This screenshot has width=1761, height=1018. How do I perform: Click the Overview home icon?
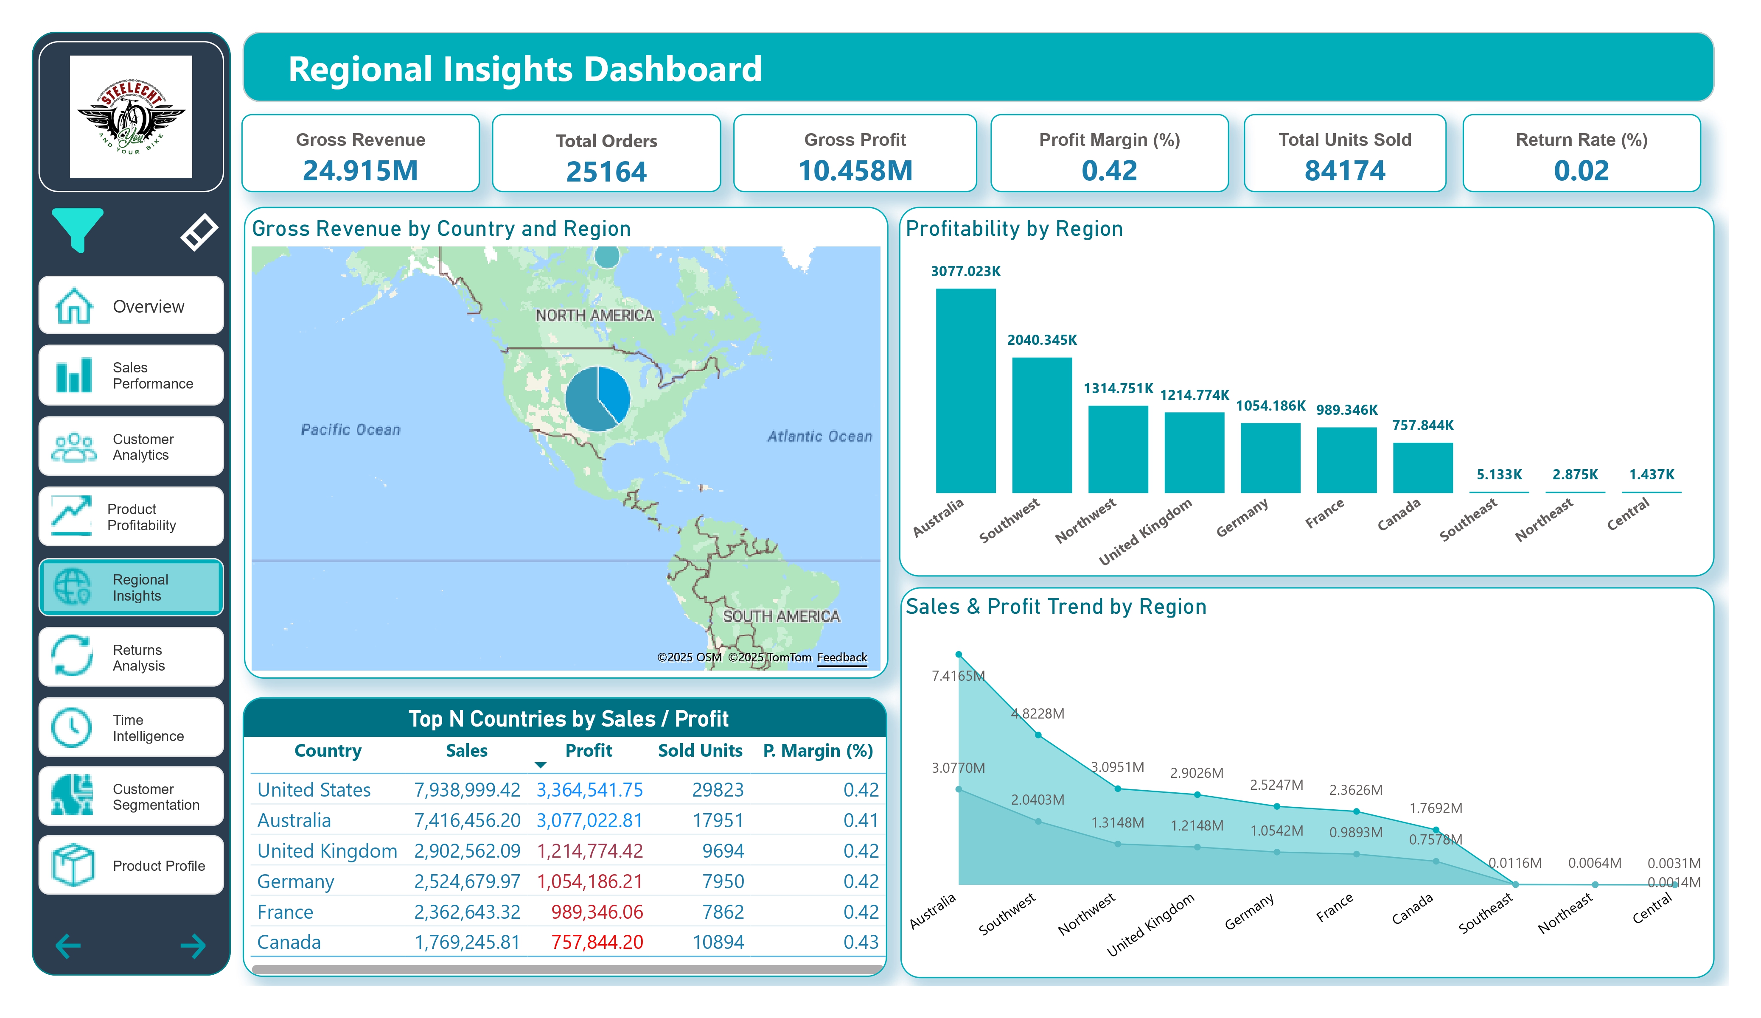pos(73,306)
